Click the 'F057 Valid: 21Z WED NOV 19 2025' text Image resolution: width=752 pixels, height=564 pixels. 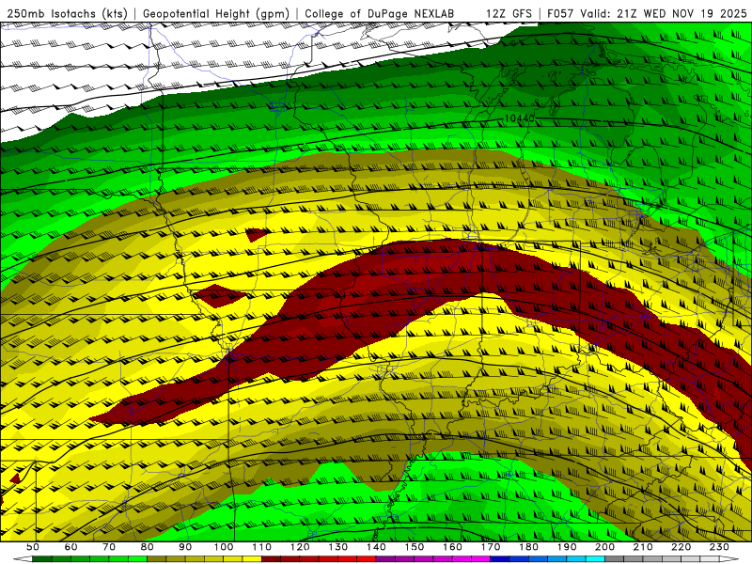tap(647, 14)
